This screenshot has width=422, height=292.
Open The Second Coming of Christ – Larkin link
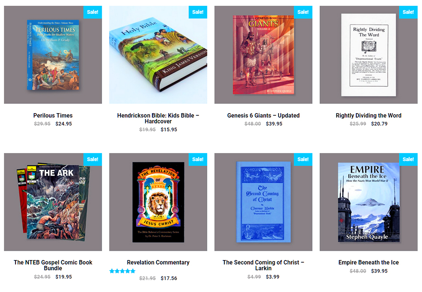[x=263, y=265]
